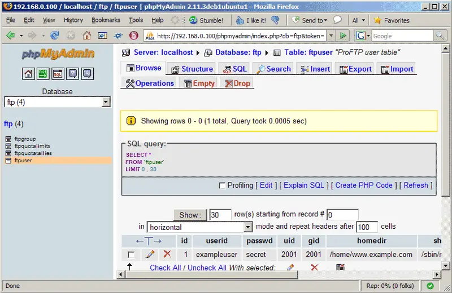Click the browser Back arrow
Image resolution: width=452 pixels, height=293 pixels.
[11, 35]
